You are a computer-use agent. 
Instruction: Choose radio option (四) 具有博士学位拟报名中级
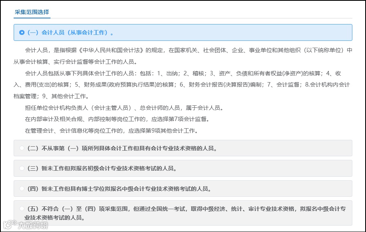coord(22,188)
